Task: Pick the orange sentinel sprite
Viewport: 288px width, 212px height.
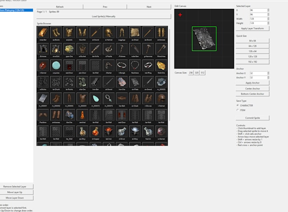Action: [82, 115]
